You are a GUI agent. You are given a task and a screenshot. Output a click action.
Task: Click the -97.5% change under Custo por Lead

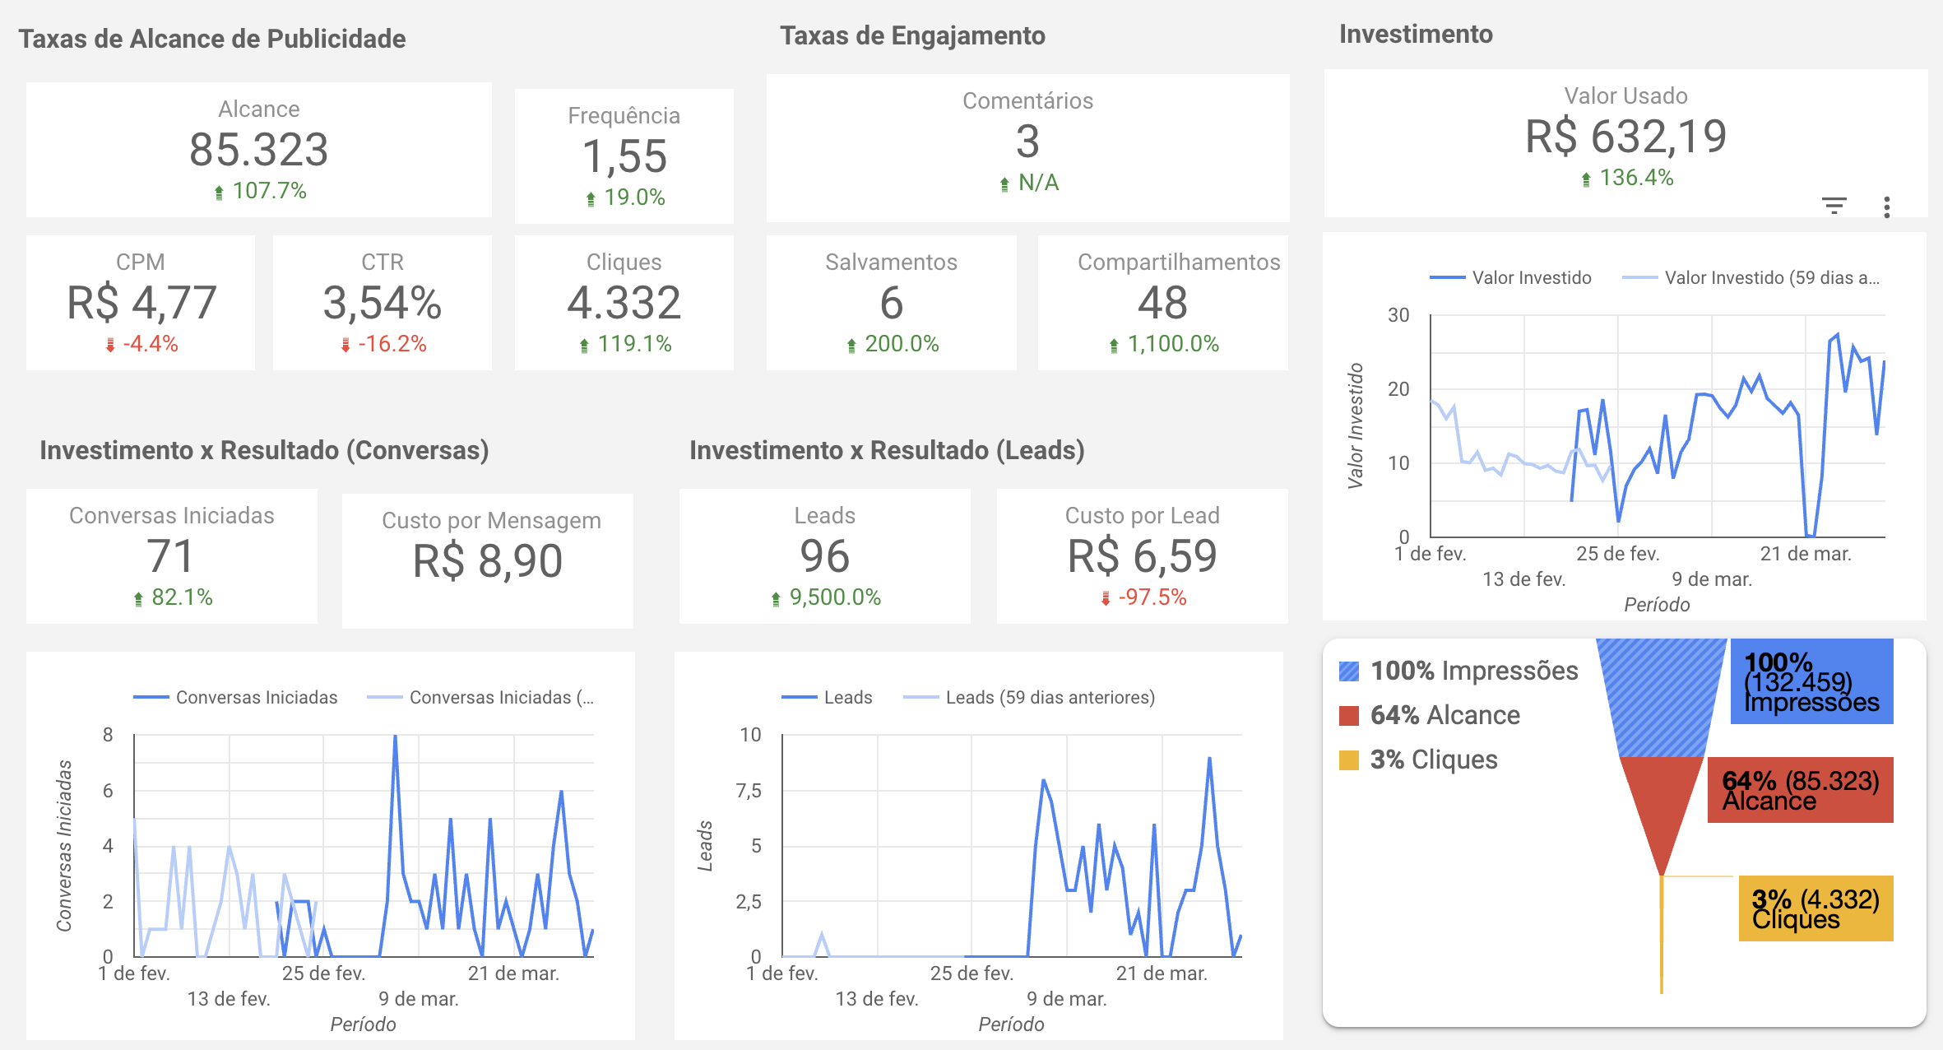tap(1143, 597)
